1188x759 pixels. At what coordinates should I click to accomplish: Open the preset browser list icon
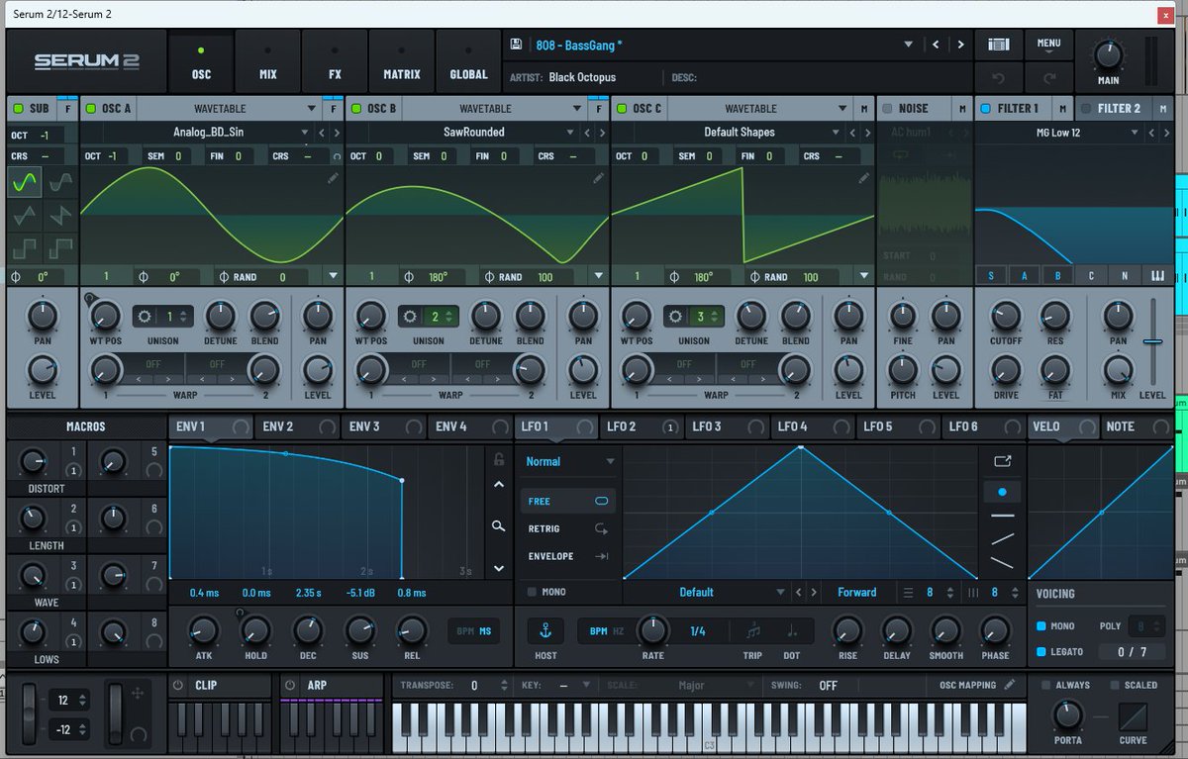[999, 45]
